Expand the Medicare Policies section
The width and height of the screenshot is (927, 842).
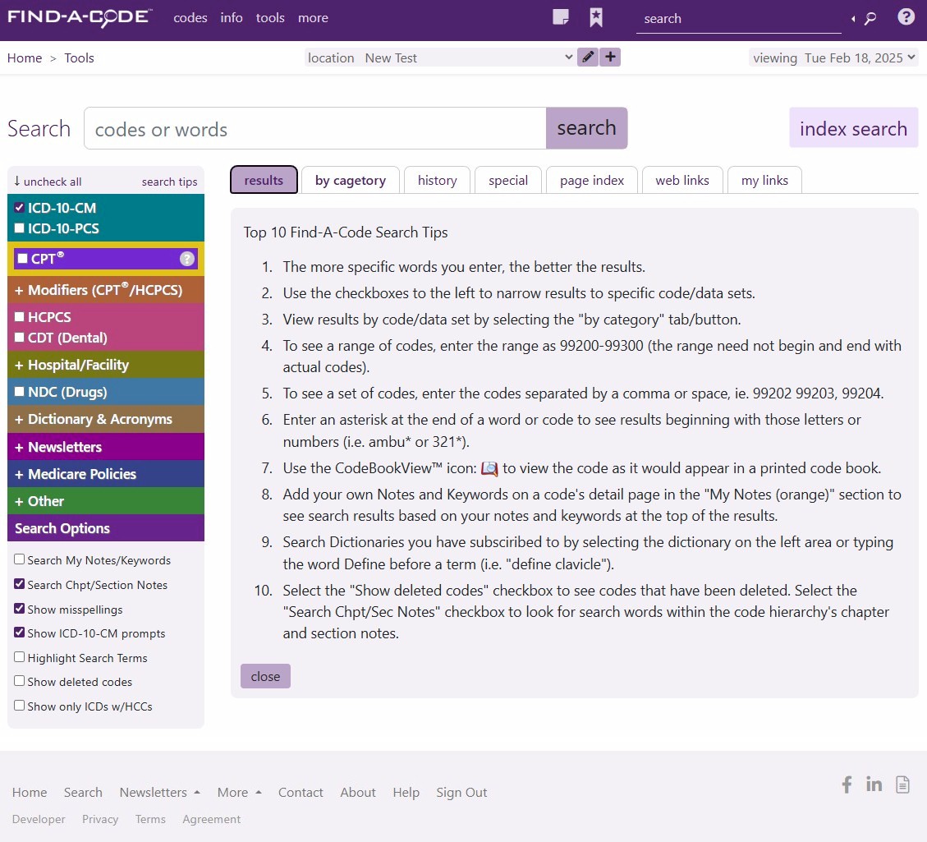pyautogui.click(x=106, y=474)
